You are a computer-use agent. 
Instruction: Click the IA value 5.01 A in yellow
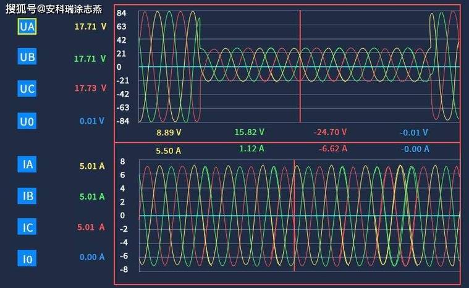point(92,166)
